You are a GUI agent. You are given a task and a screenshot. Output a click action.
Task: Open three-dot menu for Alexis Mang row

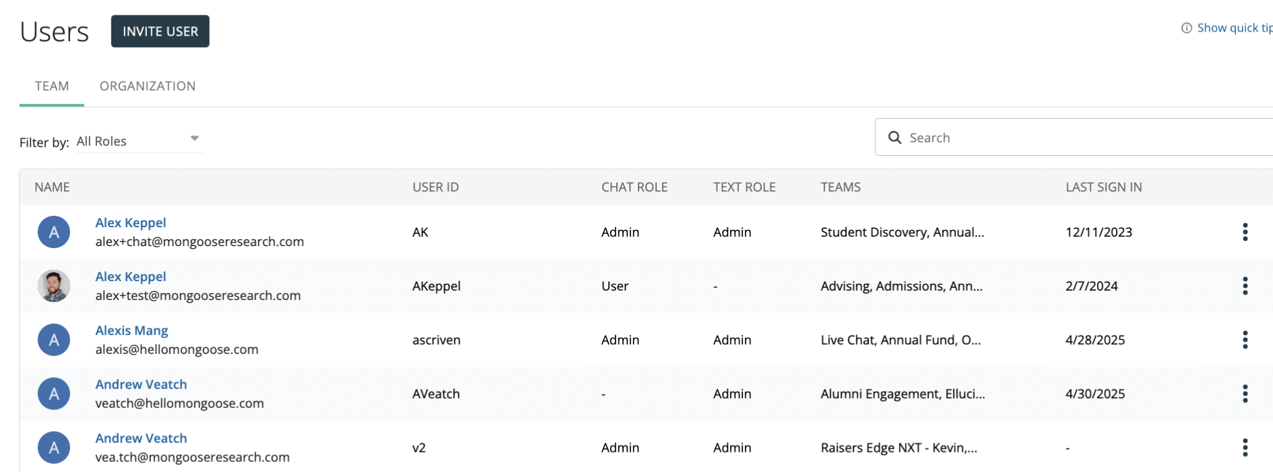pos(1245,340)
